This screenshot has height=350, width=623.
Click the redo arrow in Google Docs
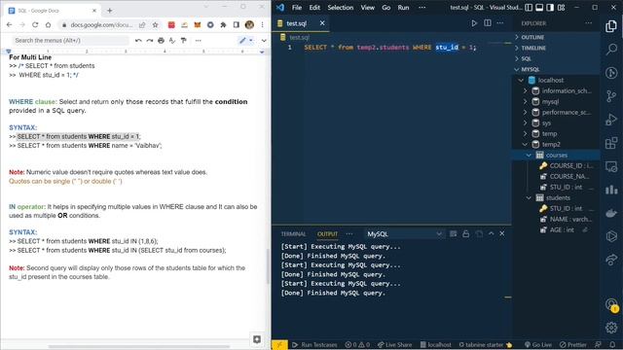(x=149, y=41)
